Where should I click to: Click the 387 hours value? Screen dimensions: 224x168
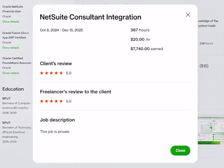click(x=140, y=30)
